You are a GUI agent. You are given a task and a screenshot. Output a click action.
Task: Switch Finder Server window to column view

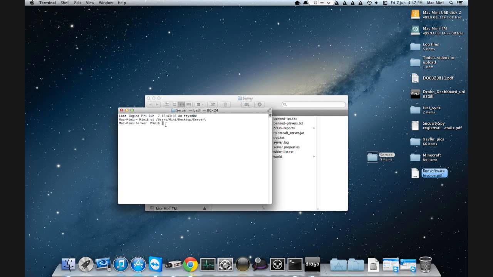181,104
